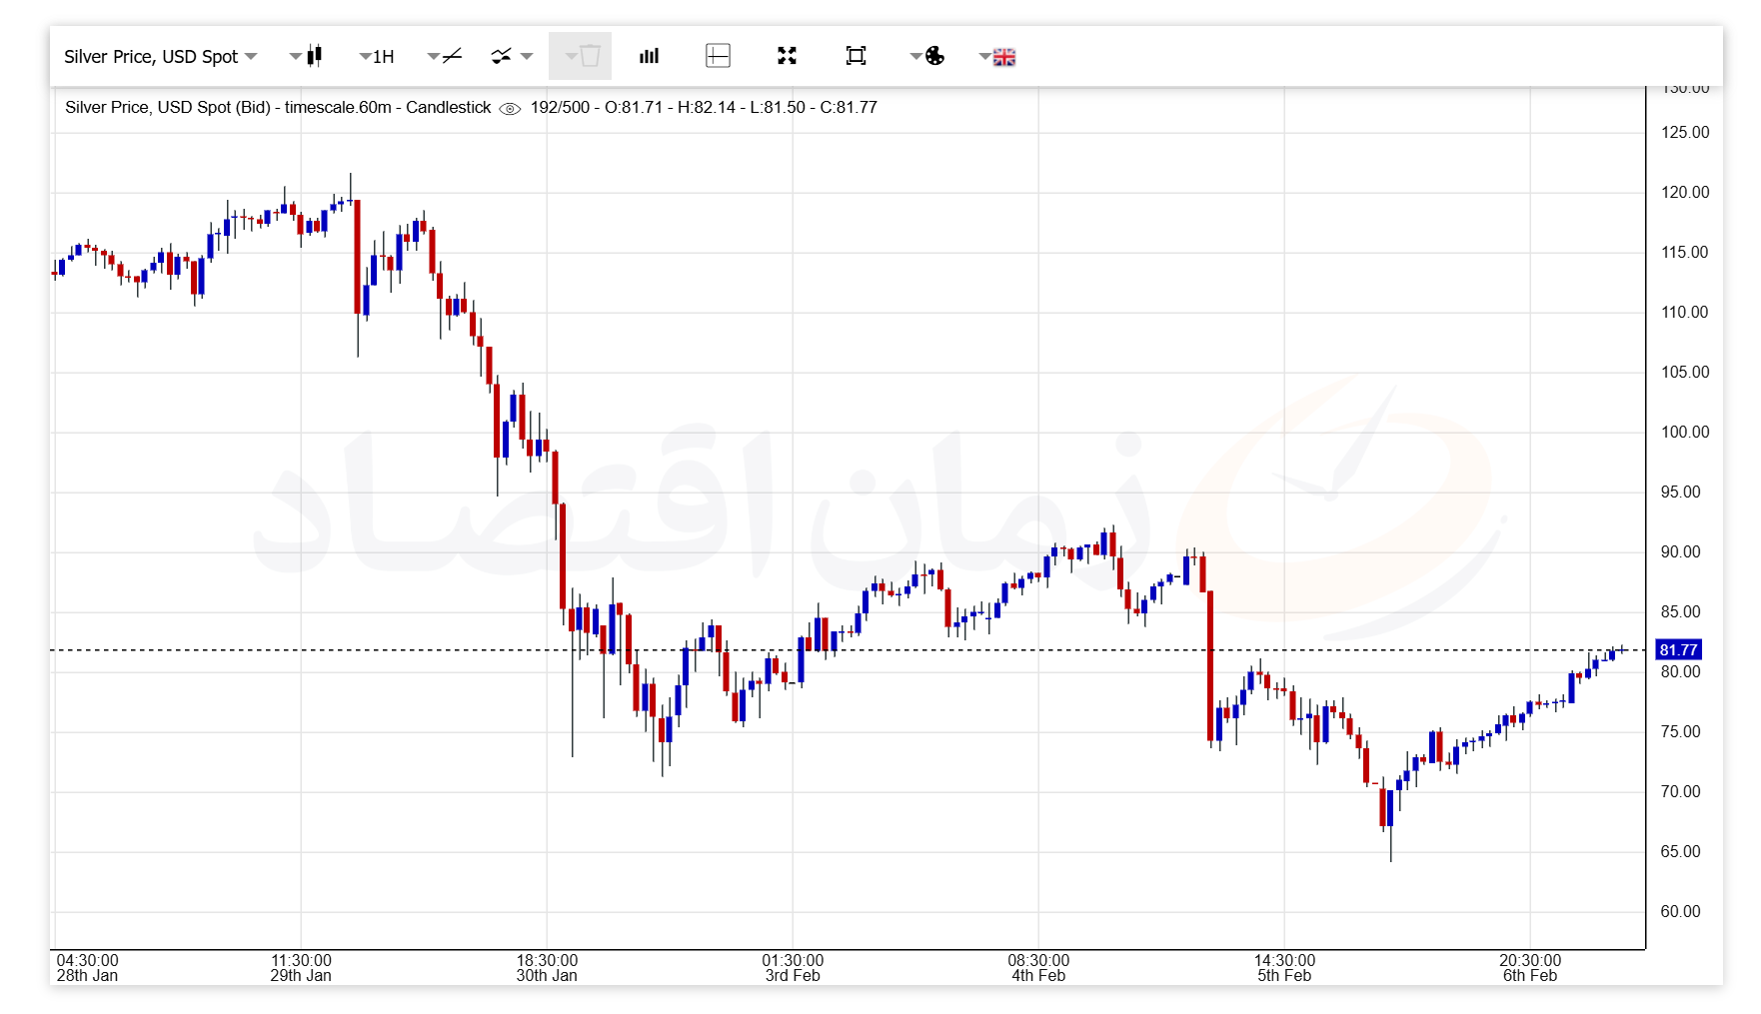Image resolution: width=1761 pixels, height=1014 pixels.
Task: Open the candlestick chart type menu
Action: 307,56
